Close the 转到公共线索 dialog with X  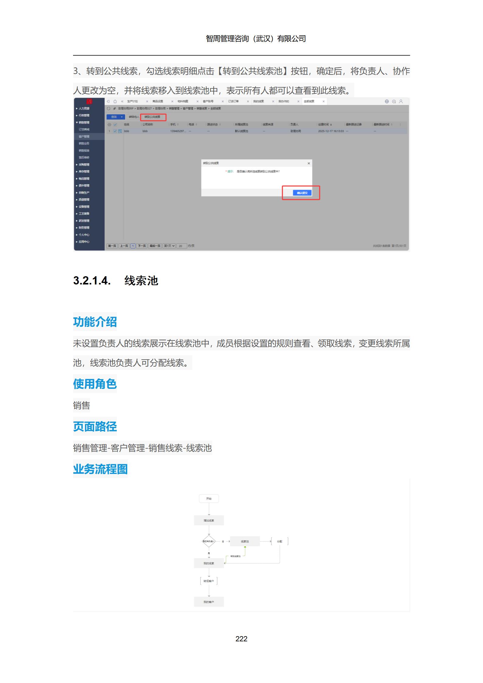309,163
